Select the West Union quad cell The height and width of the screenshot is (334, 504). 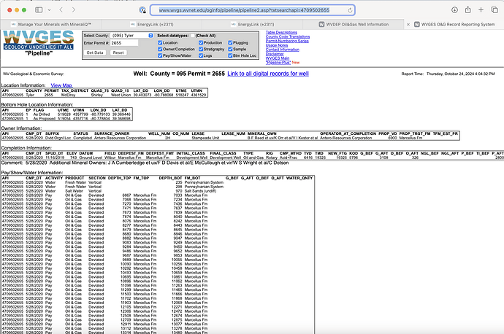[121, 95]
